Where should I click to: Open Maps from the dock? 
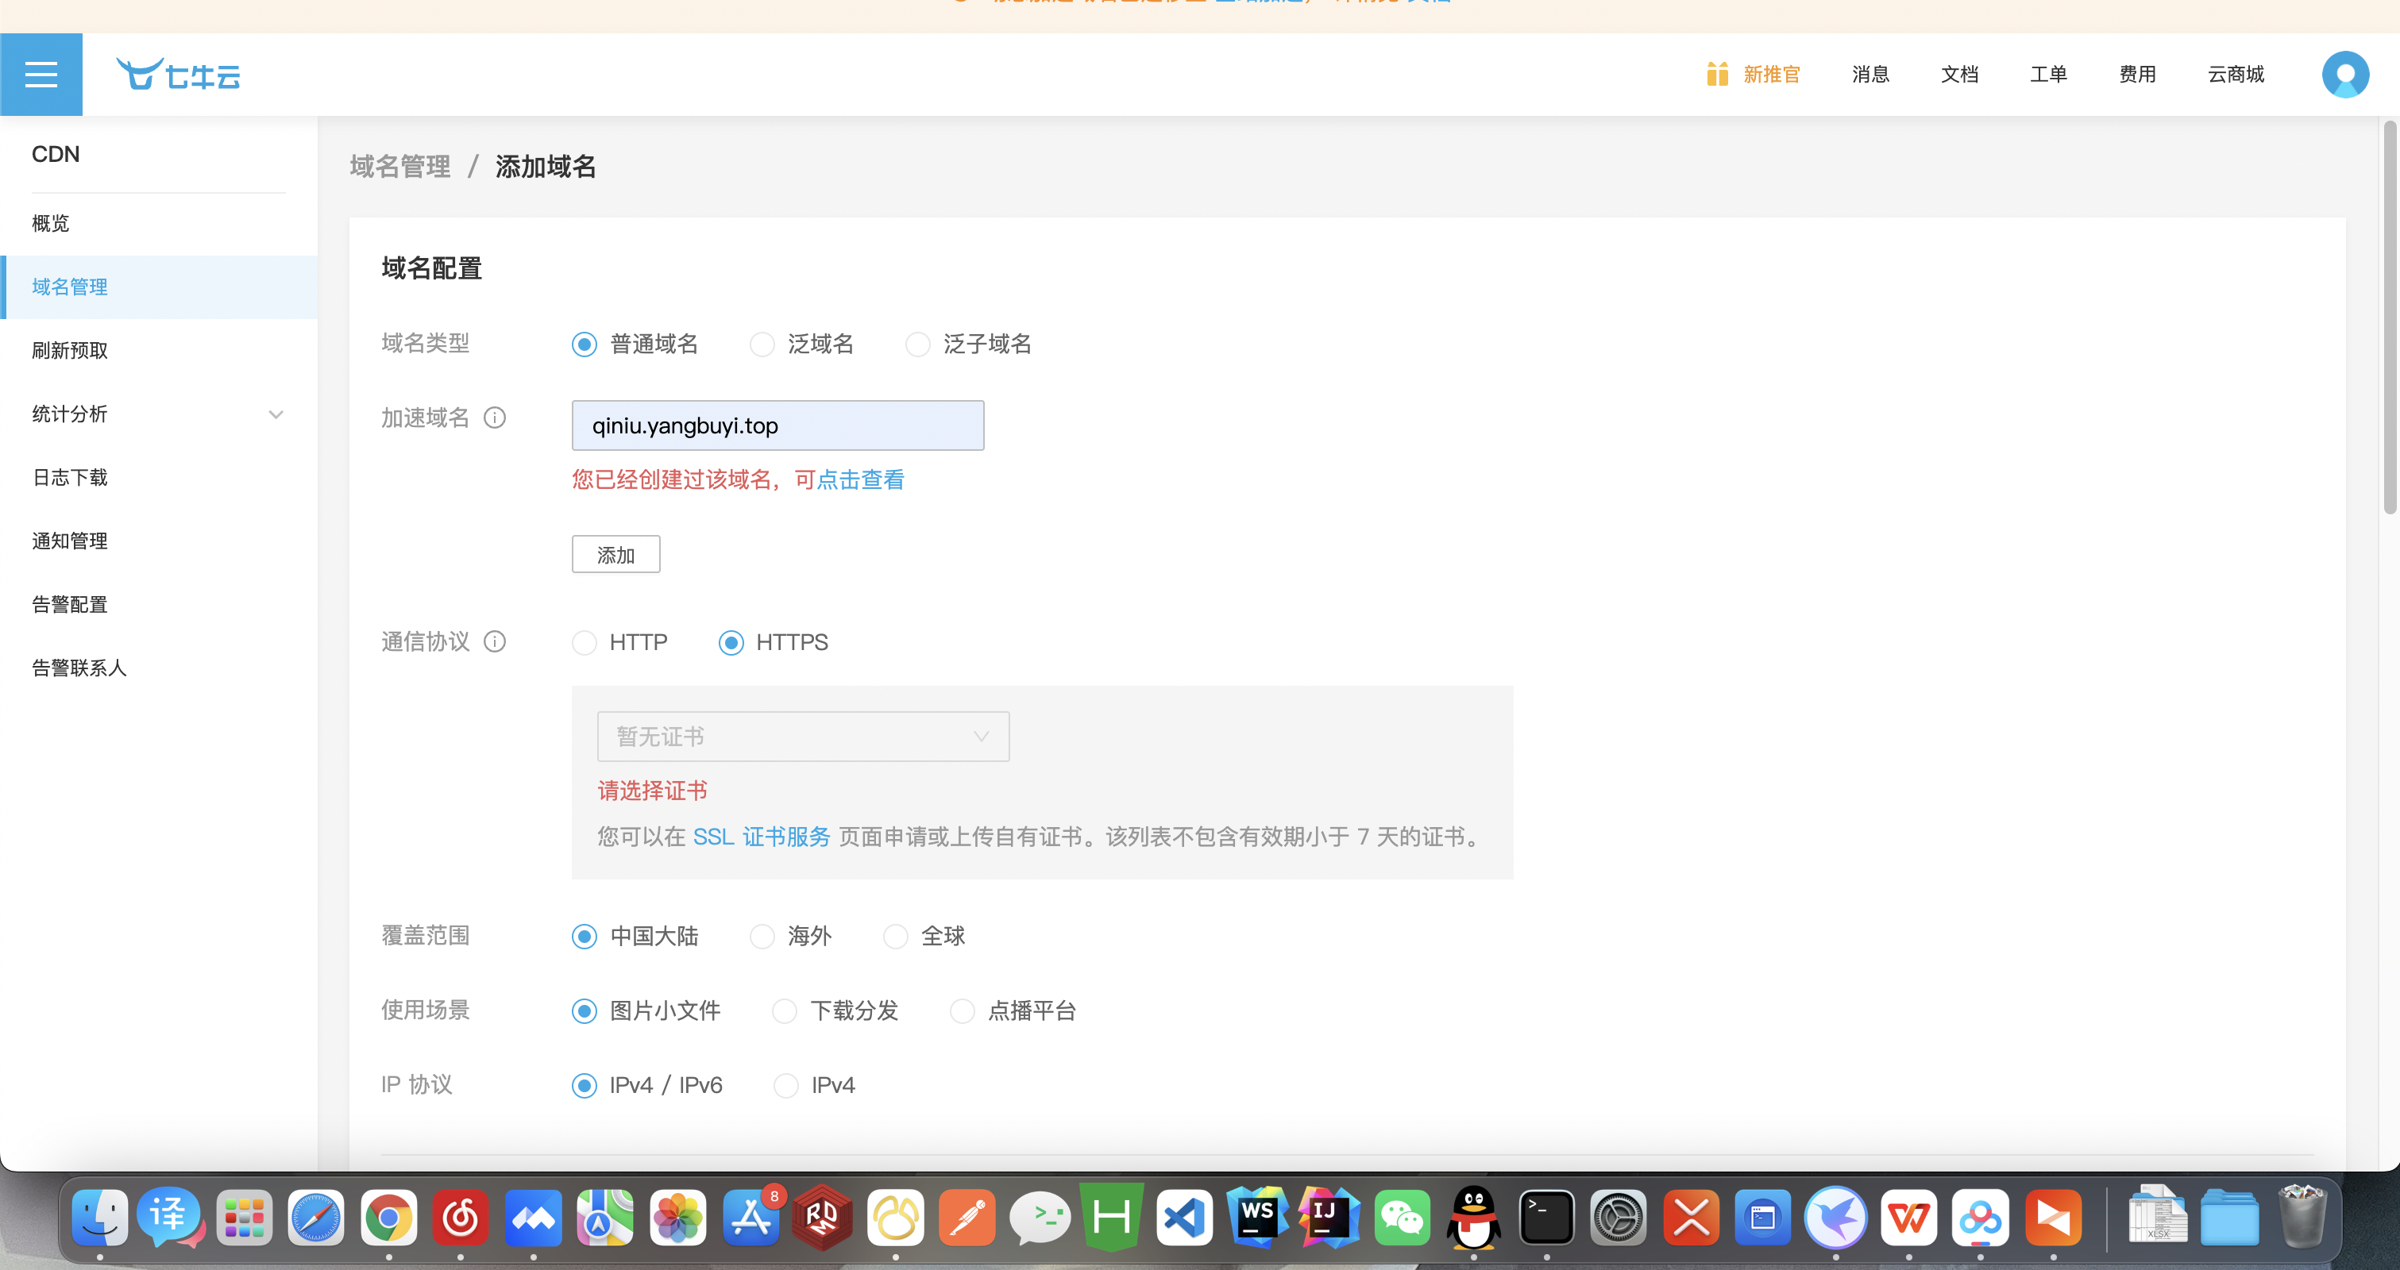point(604,1217)
